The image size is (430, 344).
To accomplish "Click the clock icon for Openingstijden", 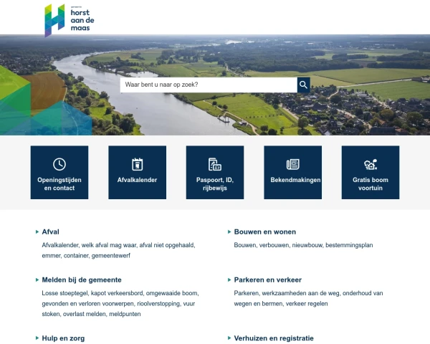I will (59, 164).
